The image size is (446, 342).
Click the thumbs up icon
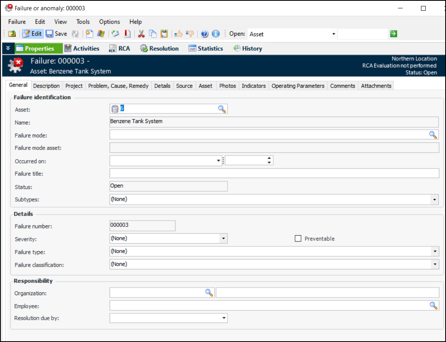click(x=179, y=34)
